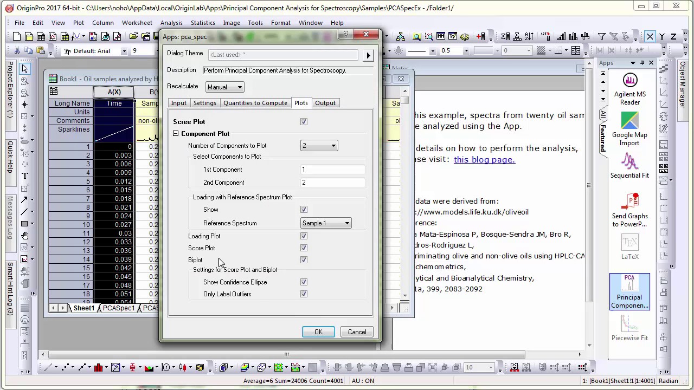This screenshot has width=694, height=390.
Task: Click the dialog help question mark
Action: 345,35
